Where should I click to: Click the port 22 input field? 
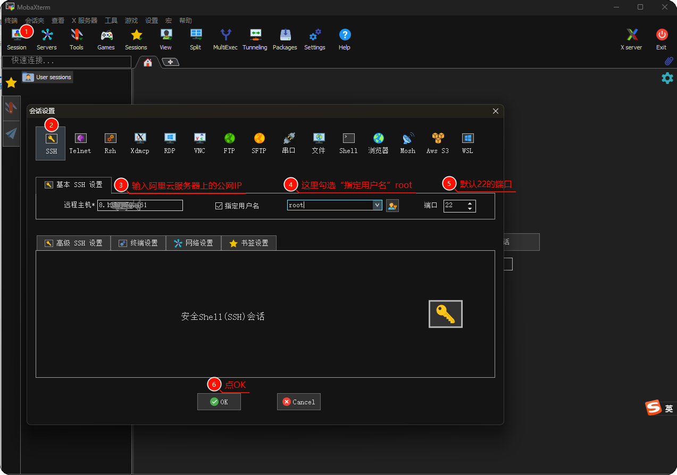(455, 206)
